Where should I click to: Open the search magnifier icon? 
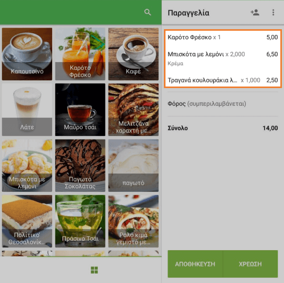pos(148,13)
